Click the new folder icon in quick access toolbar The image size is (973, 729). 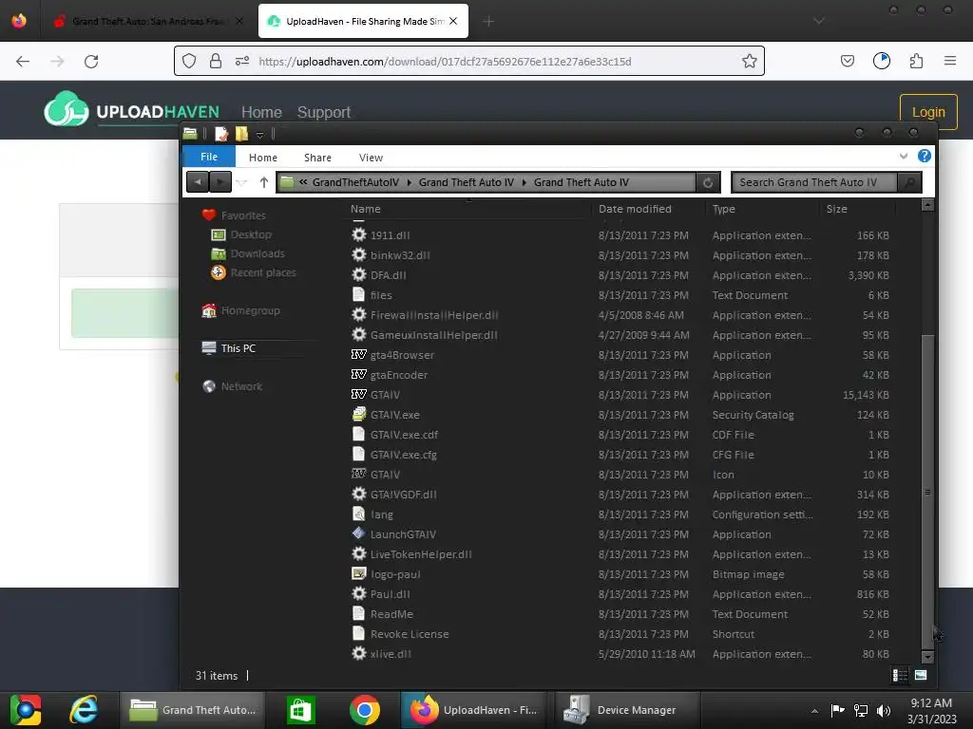pos(241,134)
